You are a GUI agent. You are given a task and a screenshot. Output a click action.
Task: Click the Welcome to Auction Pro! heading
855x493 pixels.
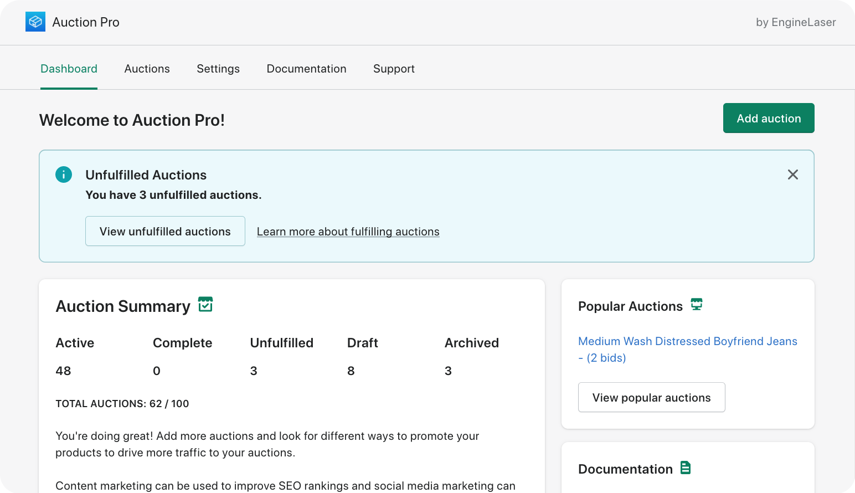coord(132,120)
